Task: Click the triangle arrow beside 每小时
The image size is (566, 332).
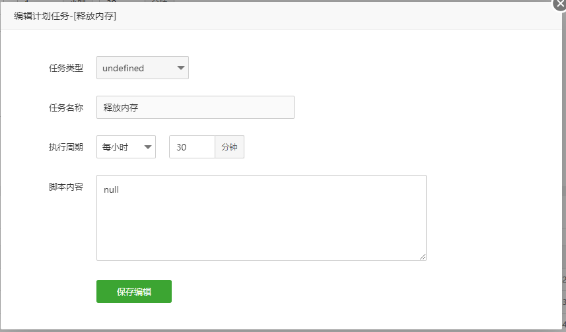Action: (148, 147)
